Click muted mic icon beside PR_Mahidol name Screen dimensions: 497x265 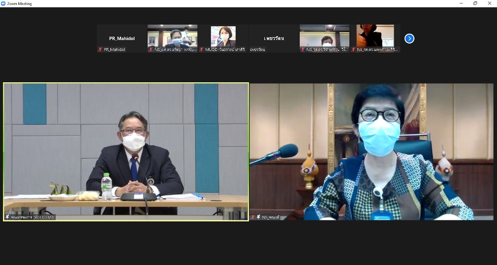click(100, 50)
